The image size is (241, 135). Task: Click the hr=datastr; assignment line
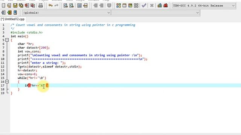tap(27, 70)
